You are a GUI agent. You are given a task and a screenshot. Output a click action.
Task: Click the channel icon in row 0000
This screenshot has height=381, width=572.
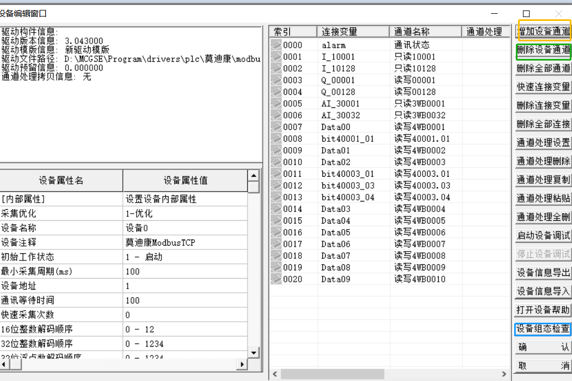point(276,45)
